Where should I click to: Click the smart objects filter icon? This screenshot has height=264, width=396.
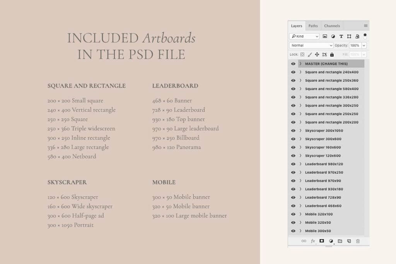pyautogui.click(x=357, y=36)
